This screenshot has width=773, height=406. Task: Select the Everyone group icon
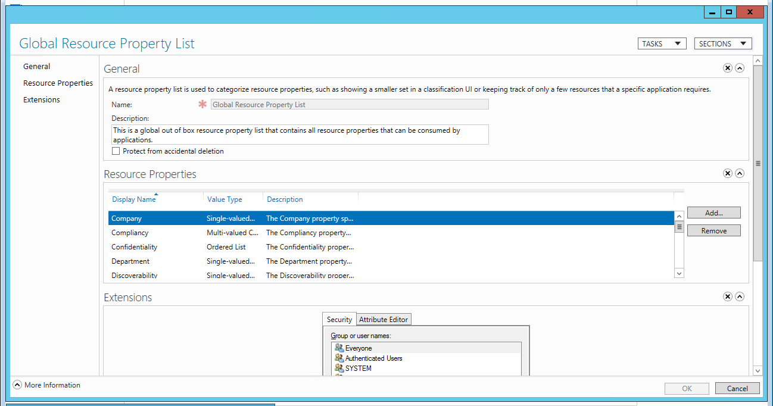pyautogui.click(x=339, y=348)
